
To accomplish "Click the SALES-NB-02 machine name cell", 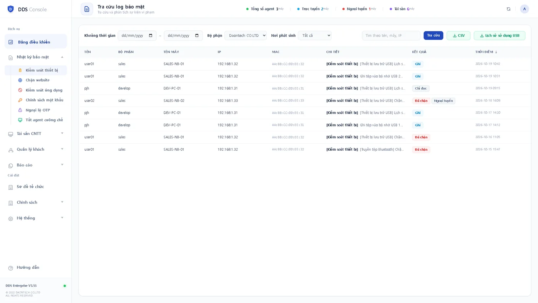I will 174,101.
